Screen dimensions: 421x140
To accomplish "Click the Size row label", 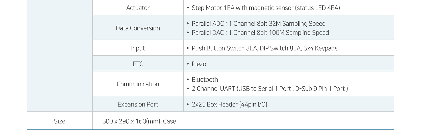I will (x=60, y=121).
